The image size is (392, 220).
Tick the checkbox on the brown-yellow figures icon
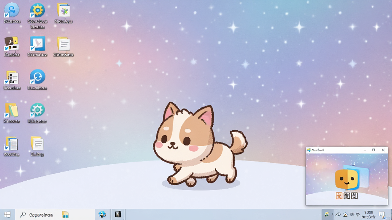7,49
